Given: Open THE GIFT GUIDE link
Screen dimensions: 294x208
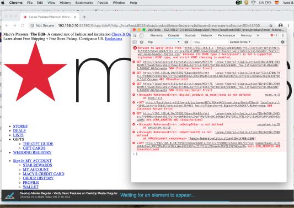Looking at the screenshot, I should pos(38,144).
